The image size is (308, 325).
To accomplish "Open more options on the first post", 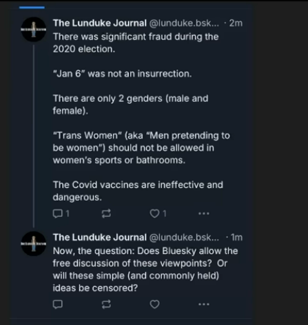I will pos(204,213).
